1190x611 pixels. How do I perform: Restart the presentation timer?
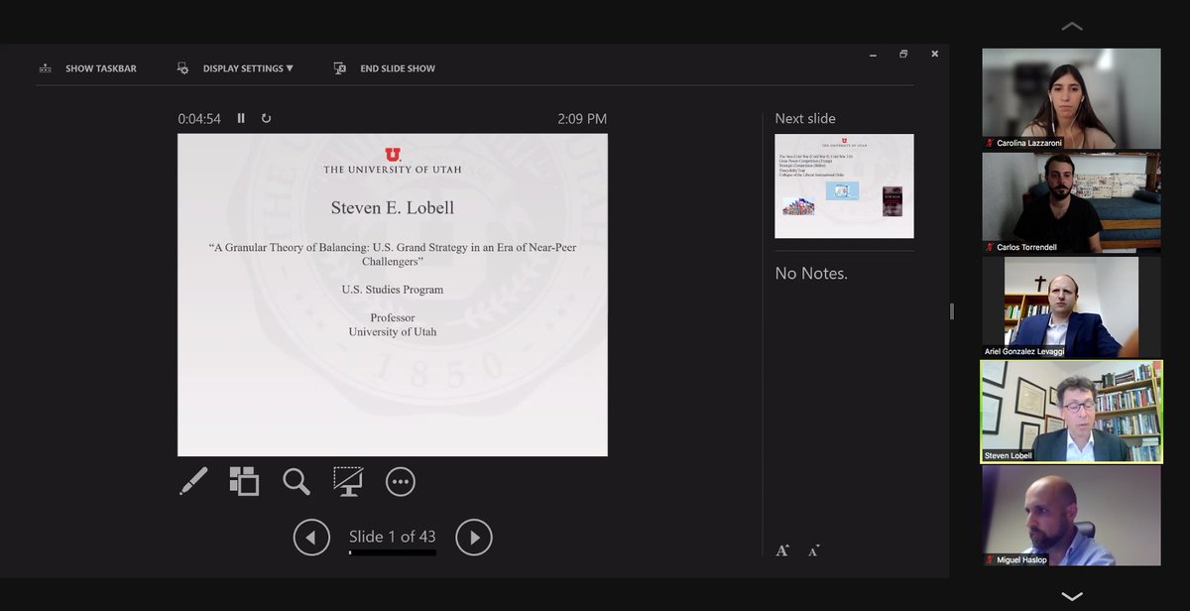tap(266, 118)
